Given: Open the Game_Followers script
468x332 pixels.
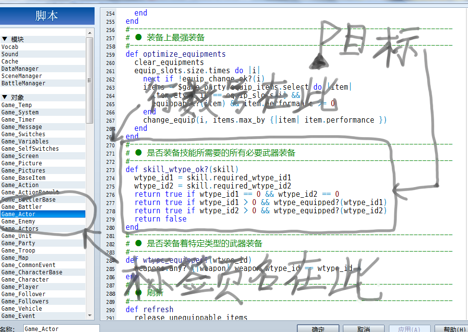Looking at the screenshot, I should [43, 301].
